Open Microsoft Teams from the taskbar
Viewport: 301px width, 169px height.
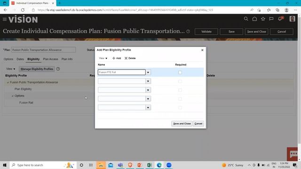pos(120,165)
